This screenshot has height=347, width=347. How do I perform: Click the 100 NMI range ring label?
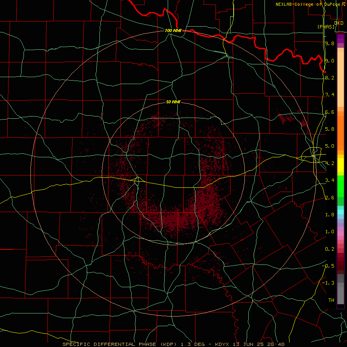click(x=173, y=30)
